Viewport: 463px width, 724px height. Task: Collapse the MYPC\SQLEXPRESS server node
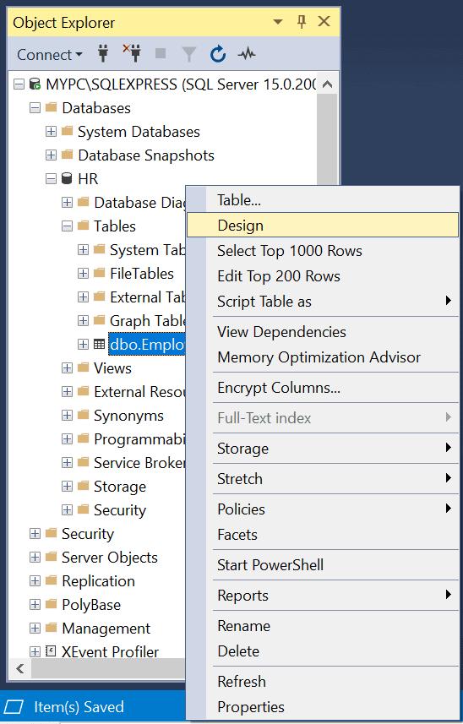pos(19,84)
